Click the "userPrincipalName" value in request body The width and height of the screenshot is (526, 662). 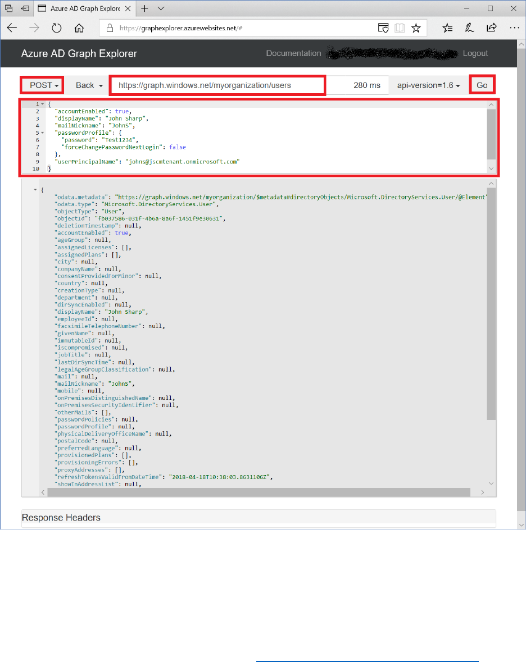click(x=183, y=162)
